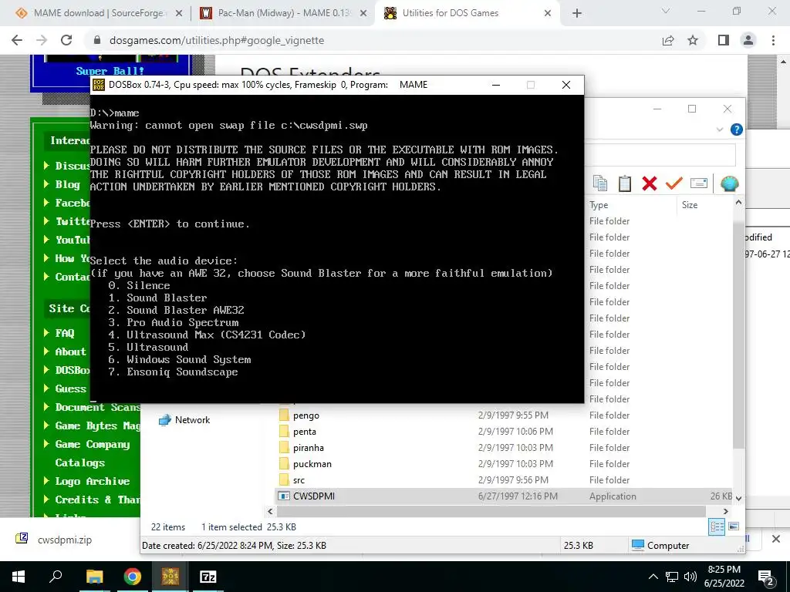This screenshot has height=592, width=790.
Task: Open Document Scans sidebar link
Action: tap(97, 407)
